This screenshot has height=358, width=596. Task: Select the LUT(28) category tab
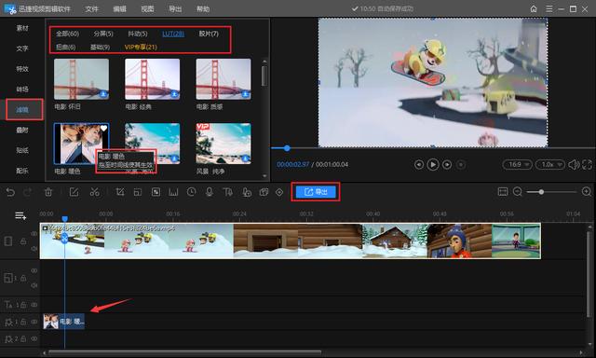pyautogui.click(x=173, y=34)
